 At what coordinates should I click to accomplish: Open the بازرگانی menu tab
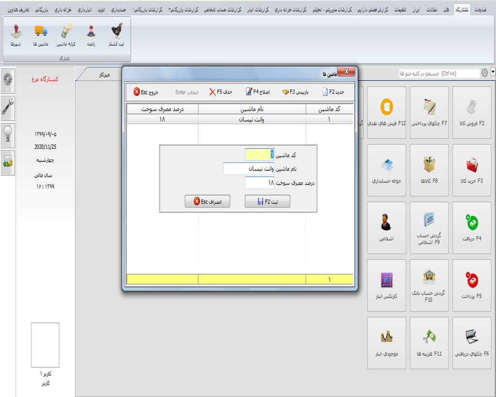coord(42,10)
